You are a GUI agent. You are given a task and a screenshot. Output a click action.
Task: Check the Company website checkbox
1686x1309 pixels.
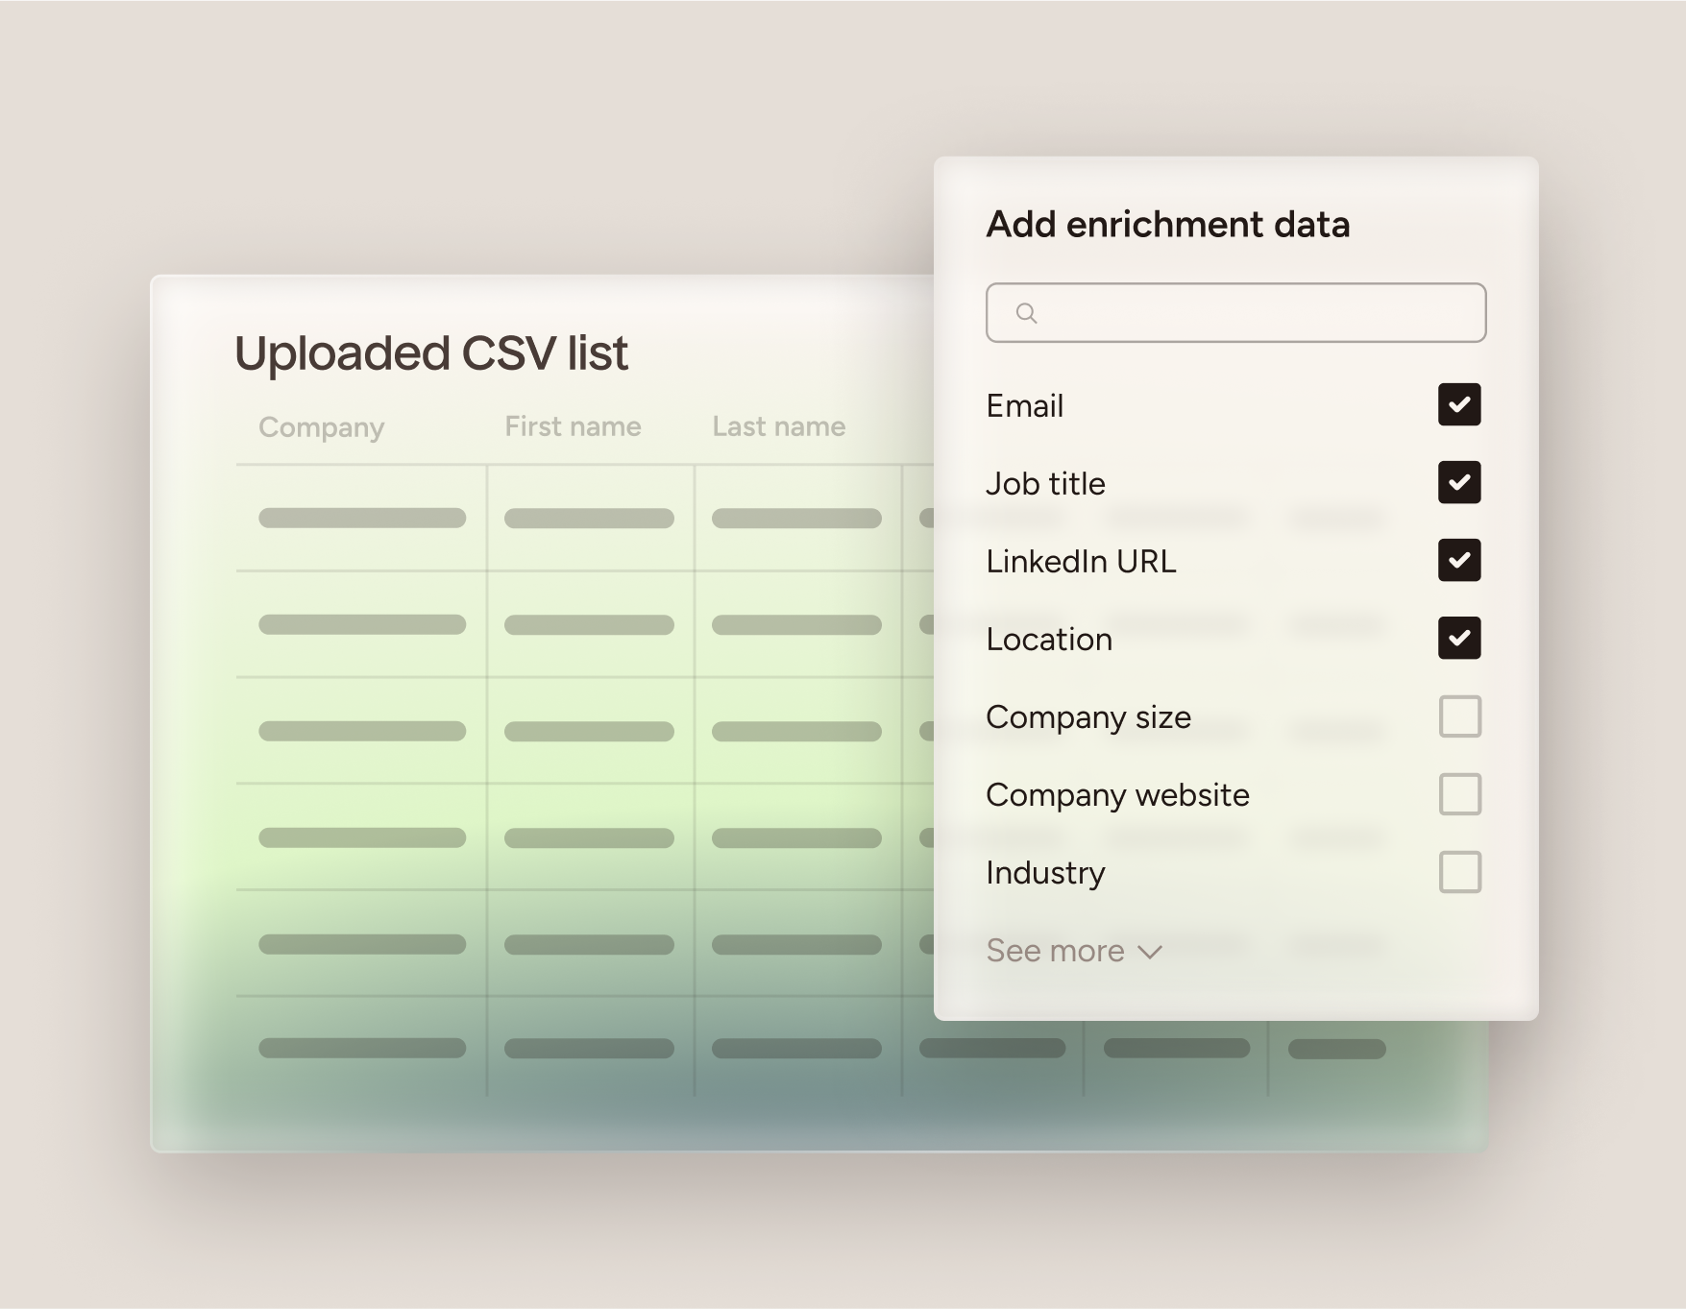point(1458,794)
